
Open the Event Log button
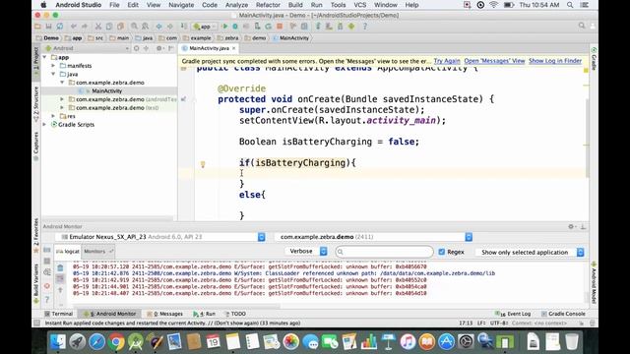tap(513, 314)
